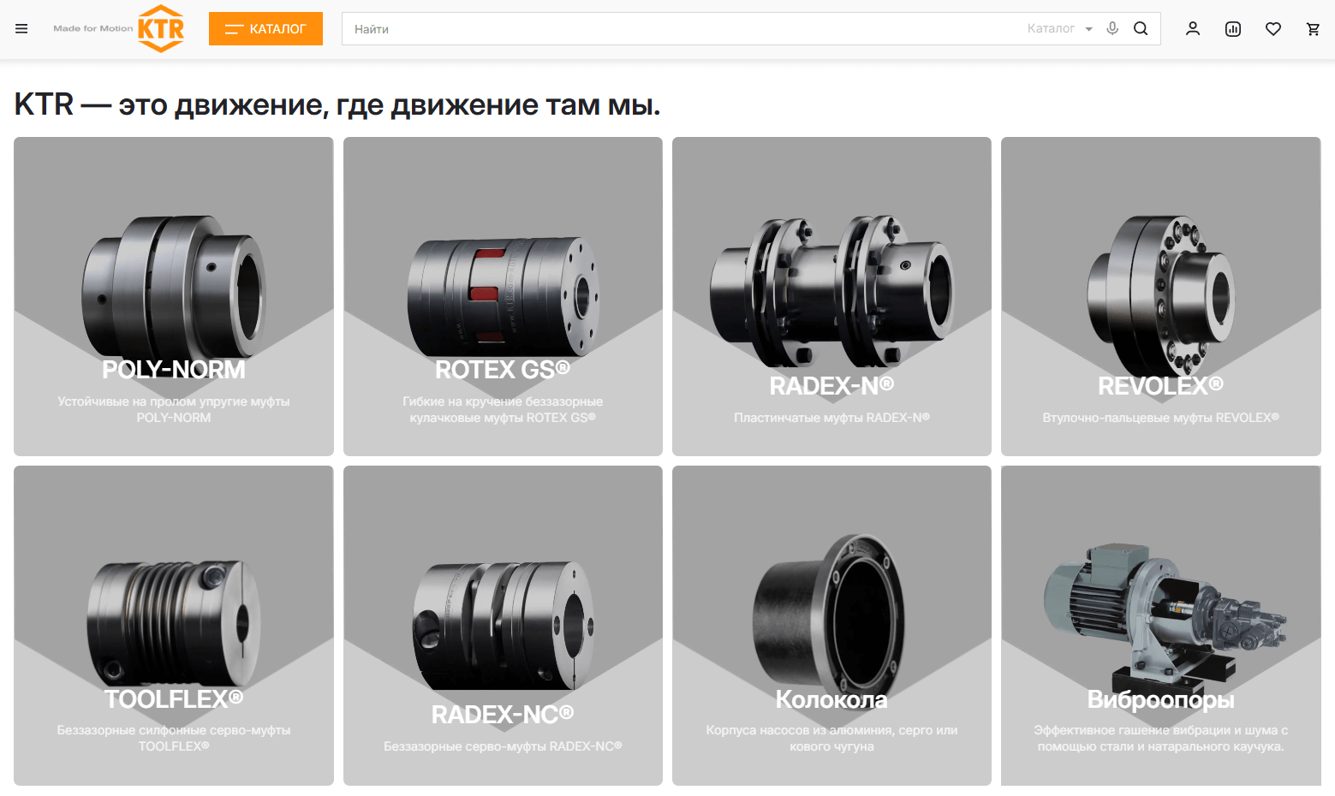Select the ROTEX GS® product tile
Viewport: 1335px width, 796px height.
(x=503, y=296)
